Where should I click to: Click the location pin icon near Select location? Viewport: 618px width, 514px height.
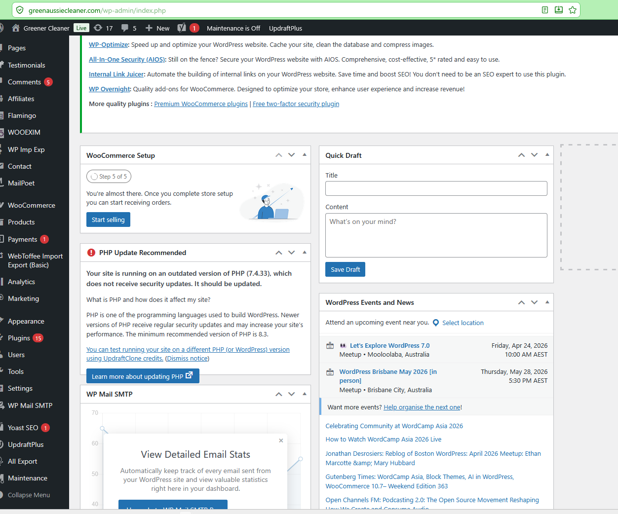[x=436, y=323]
